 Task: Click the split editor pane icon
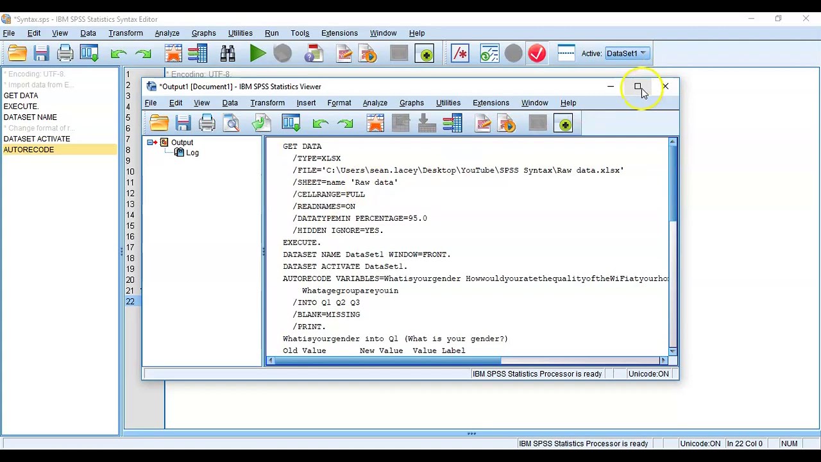point(566,54)
